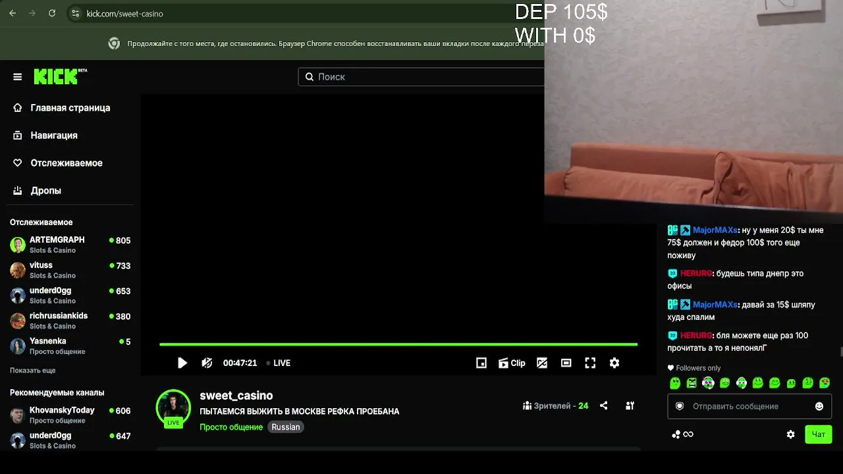Open KhovanskyToday recommended channel

tap(70, 415)
